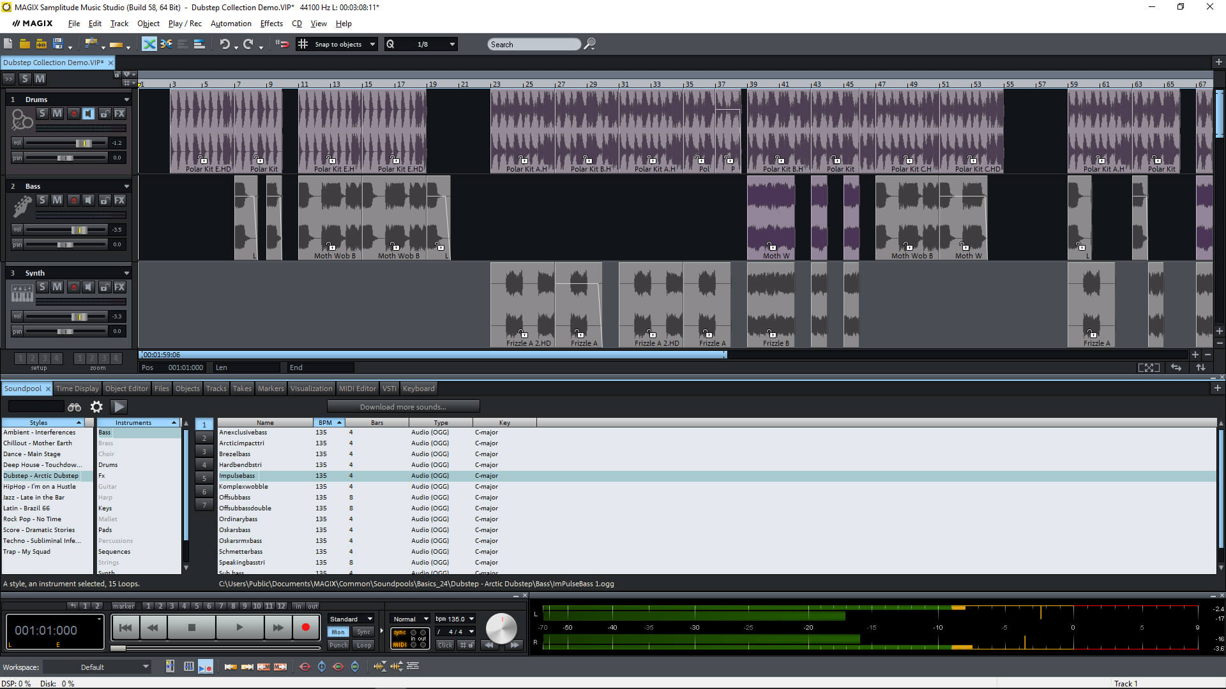Open the Standard playback mode dropdown

point(351,619)
